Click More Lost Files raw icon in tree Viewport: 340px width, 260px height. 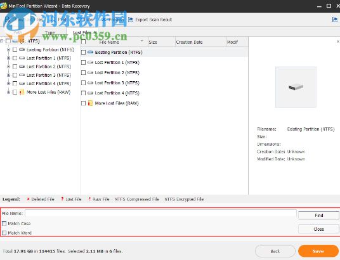[x=22, y=92]
